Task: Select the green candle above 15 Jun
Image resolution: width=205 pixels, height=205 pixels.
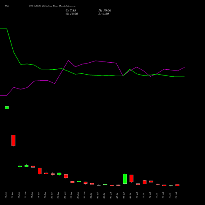Action: tap(20, 166)
